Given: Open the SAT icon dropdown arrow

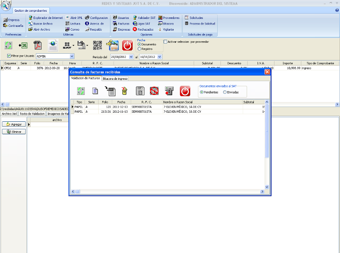Looking at the screenshot, I should tap(74, 46).
